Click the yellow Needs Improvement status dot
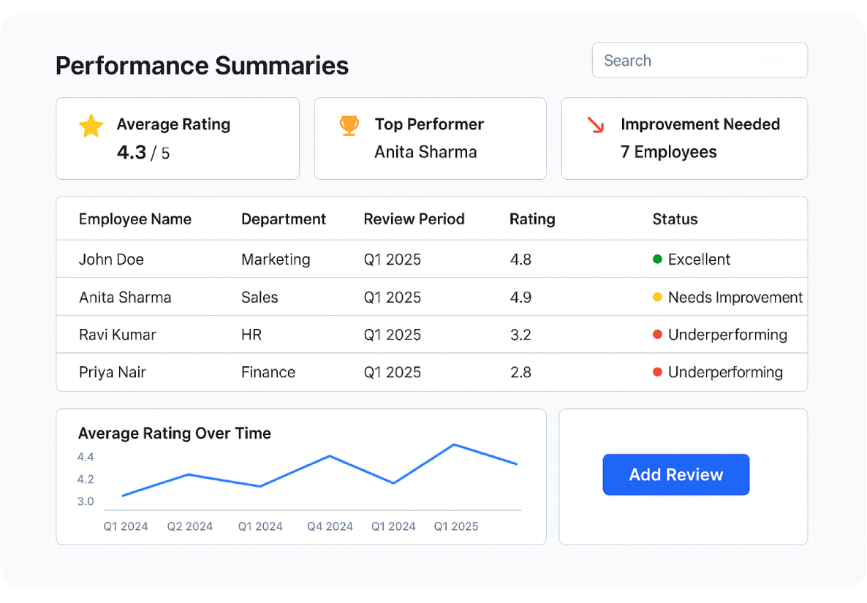 tap(657, 297)
